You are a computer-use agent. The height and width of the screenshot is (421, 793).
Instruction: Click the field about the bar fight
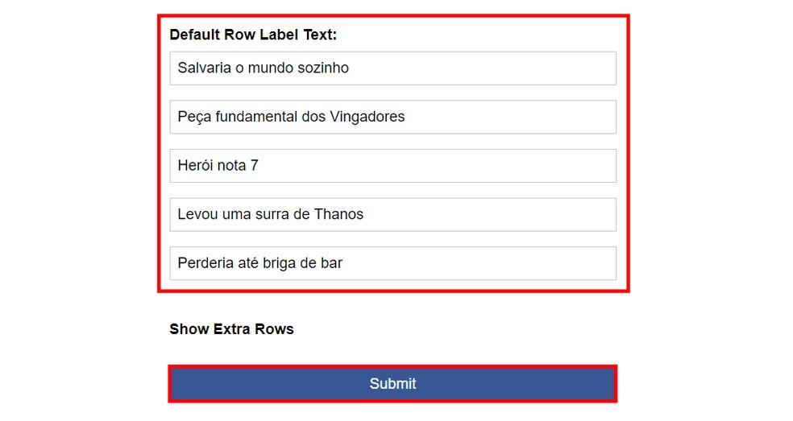(x=392, y=263)
